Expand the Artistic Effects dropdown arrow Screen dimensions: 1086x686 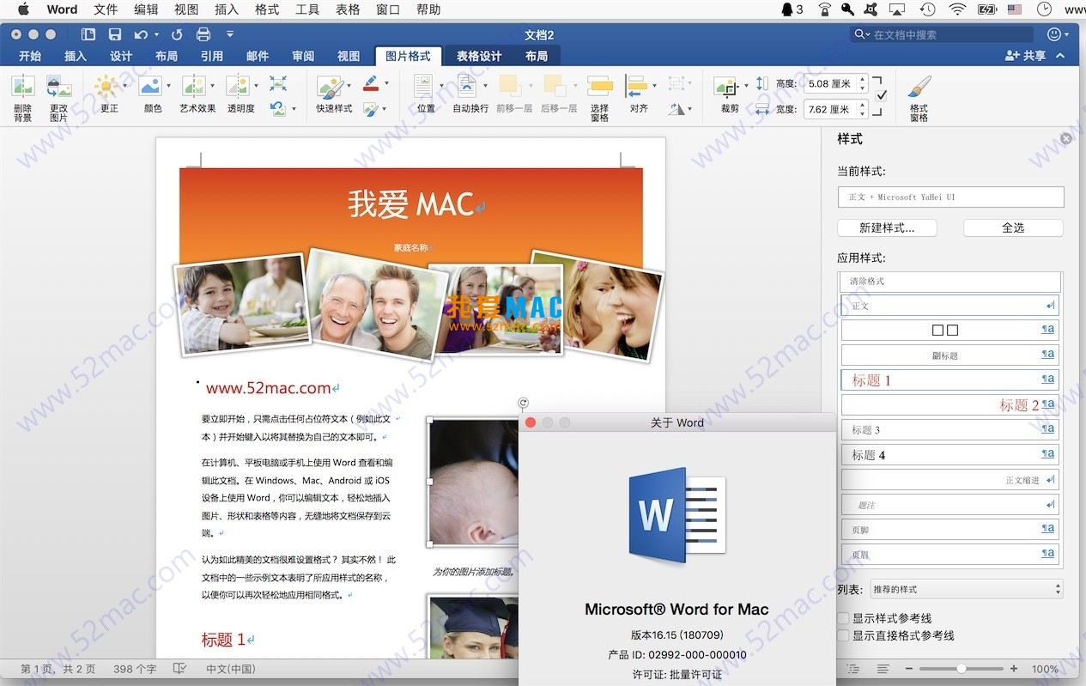pos(212,85)
